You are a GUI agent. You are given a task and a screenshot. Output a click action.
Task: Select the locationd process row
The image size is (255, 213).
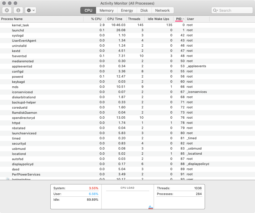pos(127,154)
